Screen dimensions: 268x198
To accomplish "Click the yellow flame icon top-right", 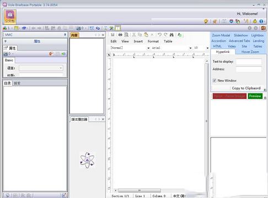I will (255, 21).
